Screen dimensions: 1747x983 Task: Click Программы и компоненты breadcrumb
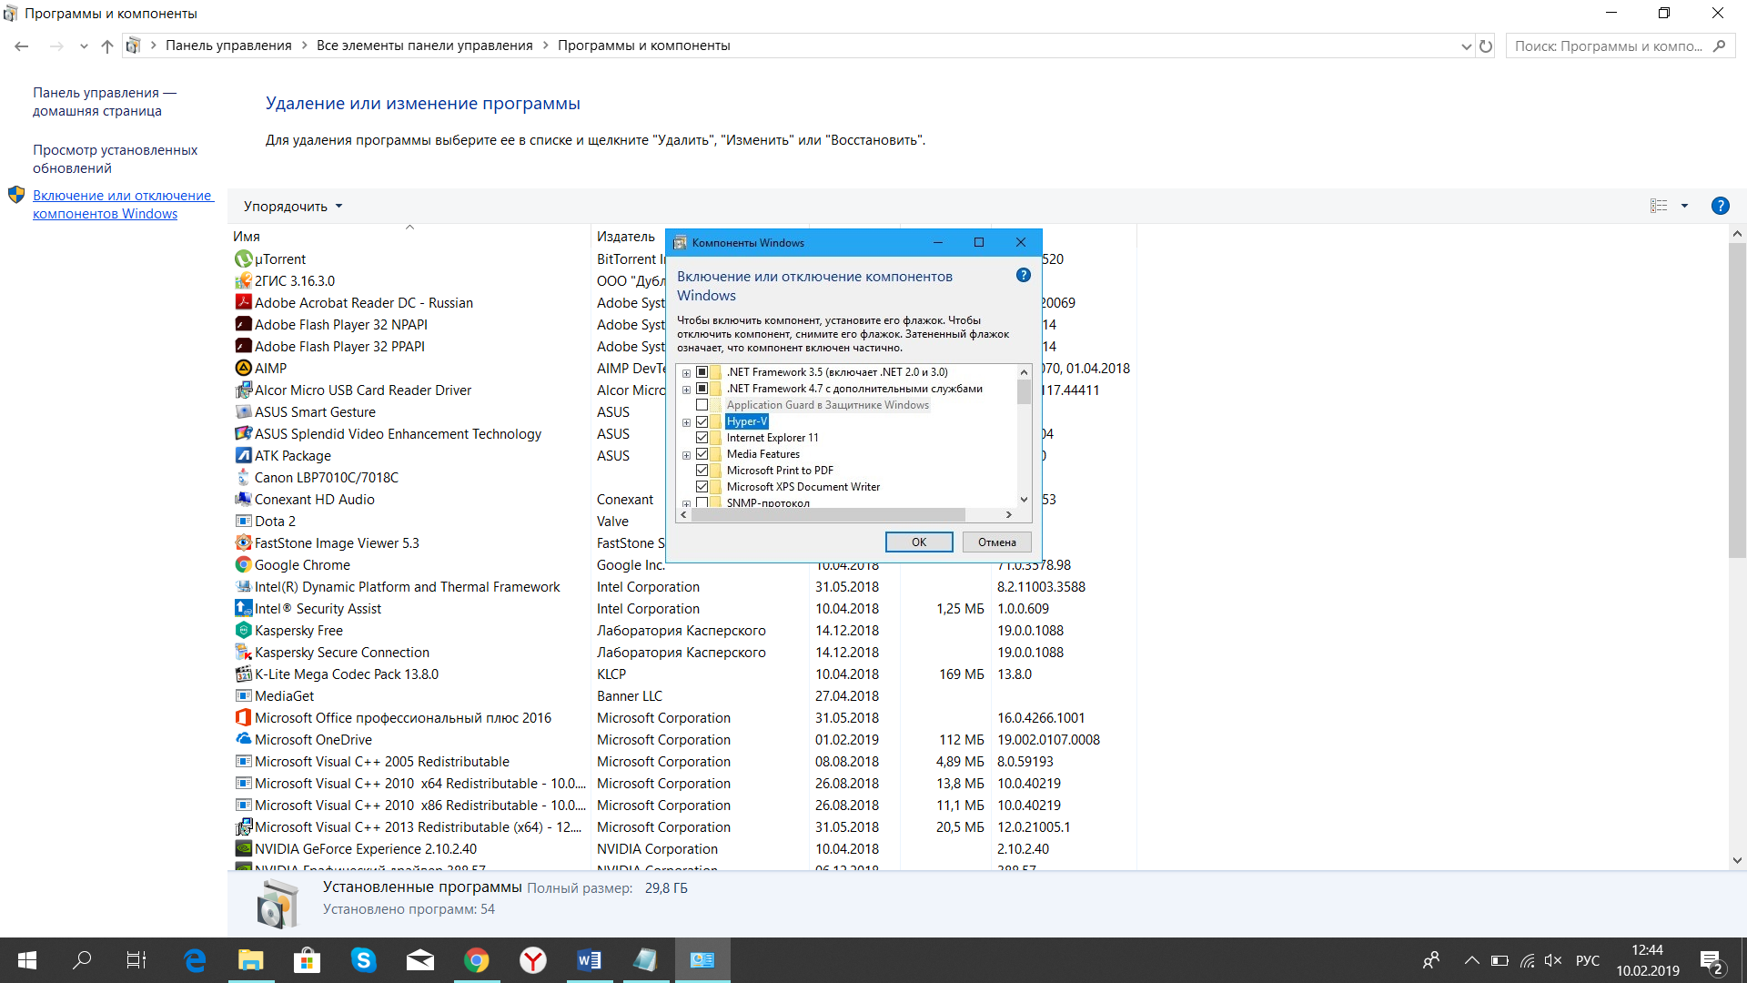point(644,46)
